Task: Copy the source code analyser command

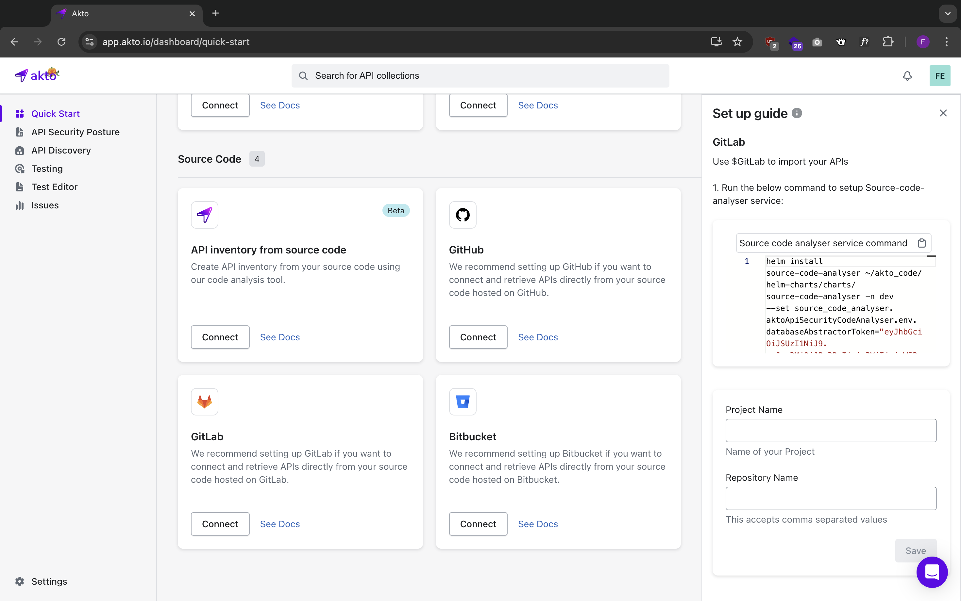Action: (921, 243)
